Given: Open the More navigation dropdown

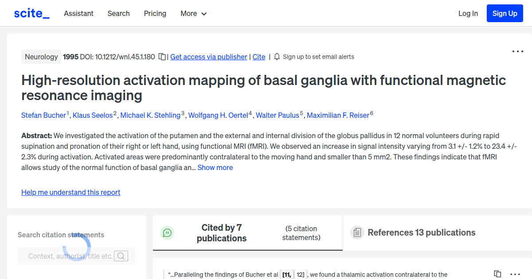Looking at the screenshot, I should 193,13.
